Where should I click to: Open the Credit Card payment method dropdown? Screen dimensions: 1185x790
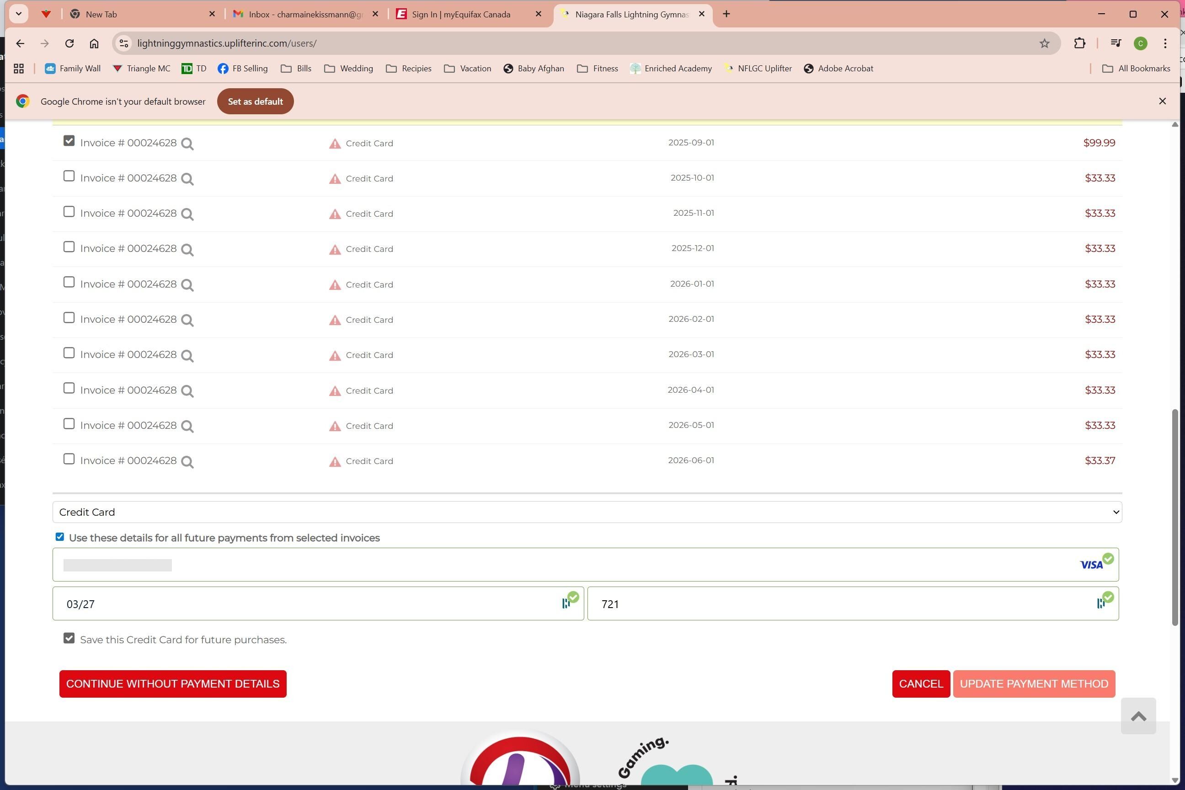[x=587, y=512]
